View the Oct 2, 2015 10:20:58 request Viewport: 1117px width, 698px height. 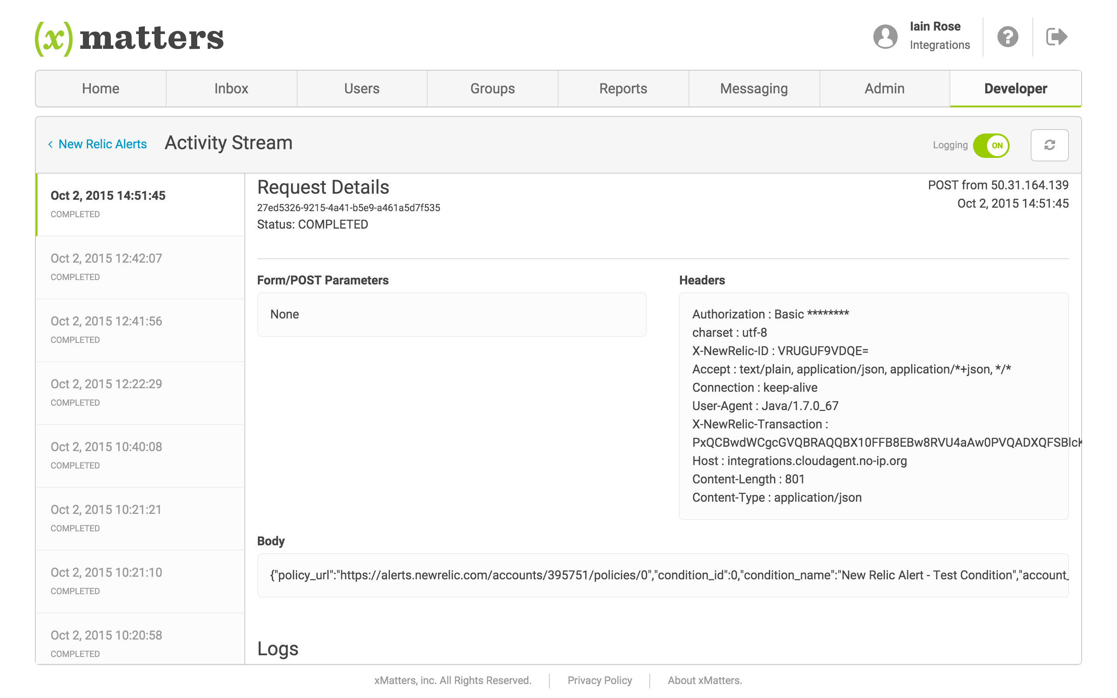click(x=140, y=639)
